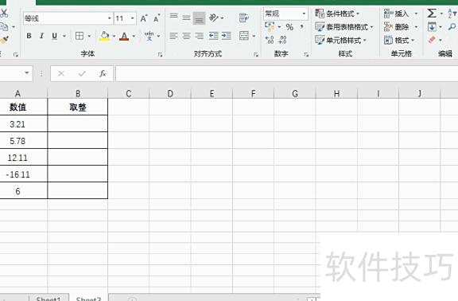Open 套用表格格式 table formats

tap(344, 27)
